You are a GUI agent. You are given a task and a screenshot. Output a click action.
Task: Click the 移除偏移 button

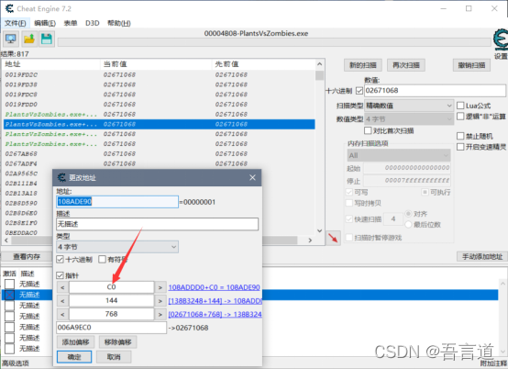118,342
